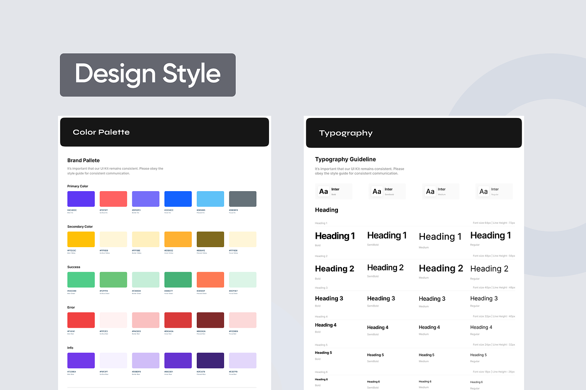
Task: Click the 'Primary Color' section label
Action: pos(78,186)
